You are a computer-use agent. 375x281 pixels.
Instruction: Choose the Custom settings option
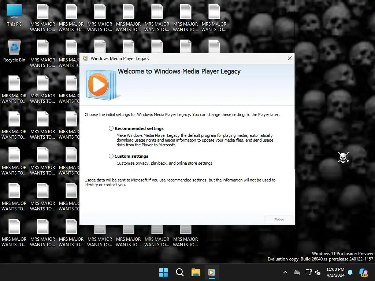111,156
